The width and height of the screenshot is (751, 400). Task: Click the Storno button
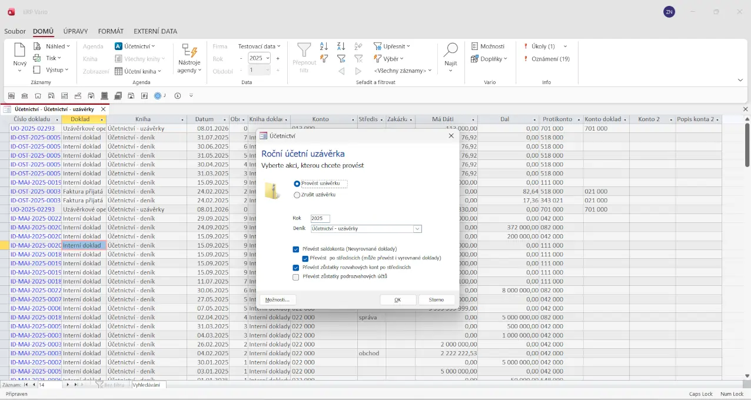point(436,300)
